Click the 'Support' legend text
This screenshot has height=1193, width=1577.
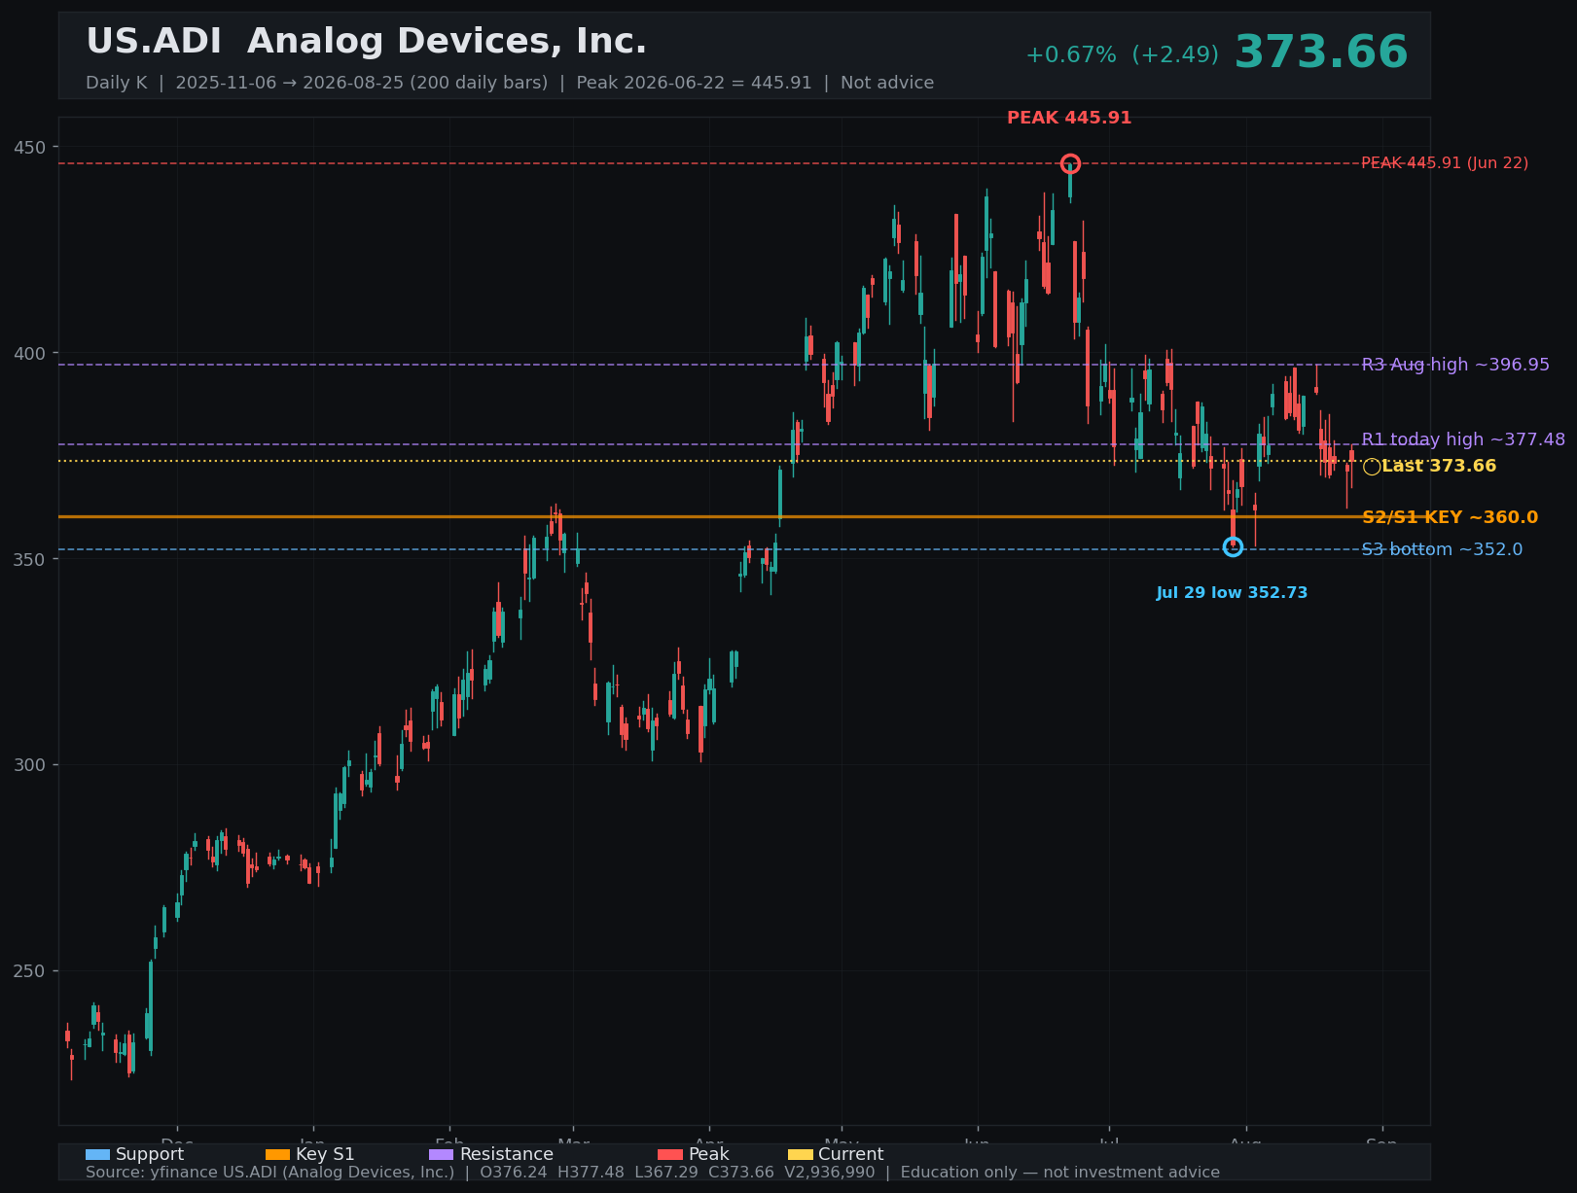click(150, 1155)
